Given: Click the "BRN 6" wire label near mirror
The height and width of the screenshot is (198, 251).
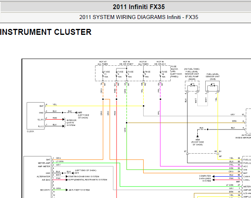Looking at the screenshot, I should tap(238, 121).
